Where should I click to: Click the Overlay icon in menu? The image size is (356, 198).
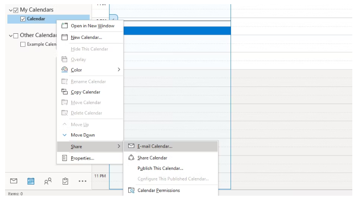(x=64, y=59)
